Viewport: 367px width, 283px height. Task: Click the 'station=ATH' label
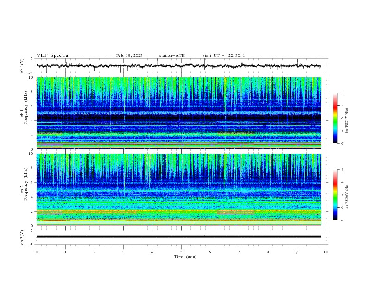(172, 55)
